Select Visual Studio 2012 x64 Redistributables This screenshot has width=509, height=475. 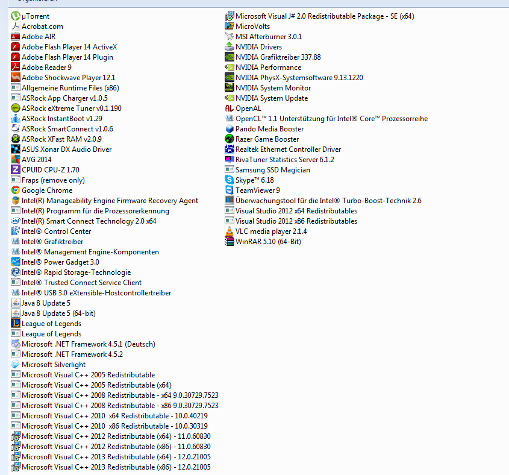pos(291,211)
